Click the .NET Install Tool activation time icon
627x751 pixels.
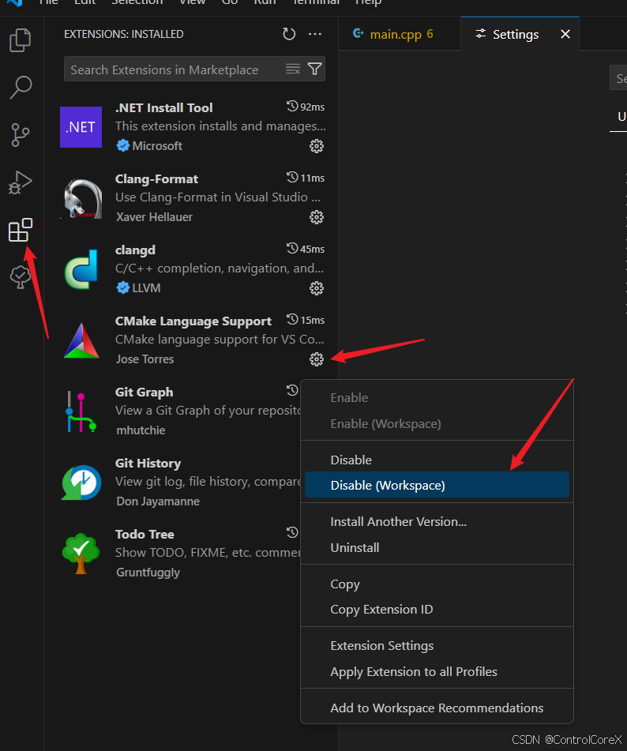[x=292, y=107]
